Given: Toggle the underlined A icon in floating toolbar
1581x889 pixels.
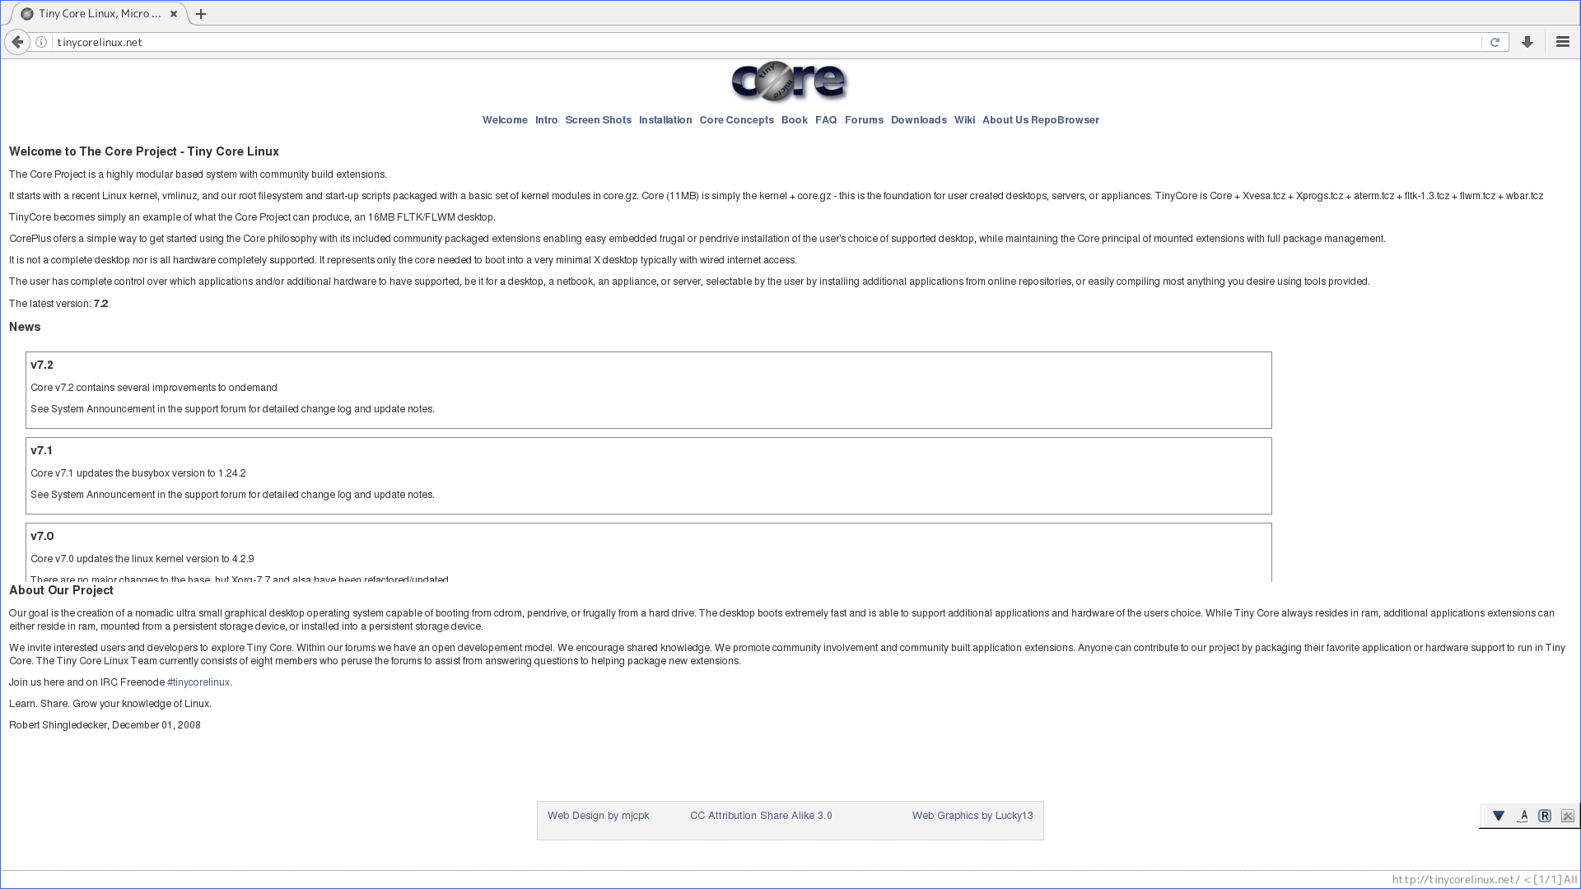Looking at the screenshot, I should click(1523, 816).
